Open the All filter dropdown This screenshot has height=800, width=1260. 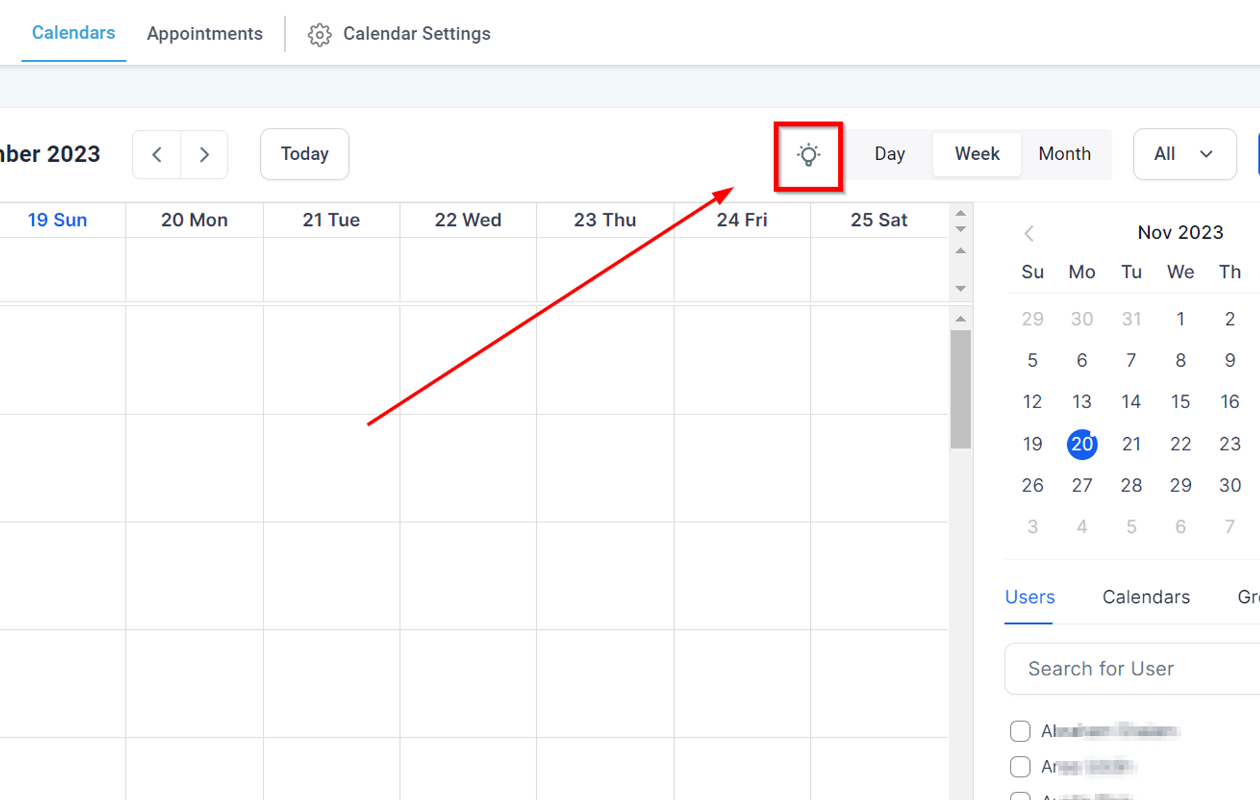click(1184, 154)
